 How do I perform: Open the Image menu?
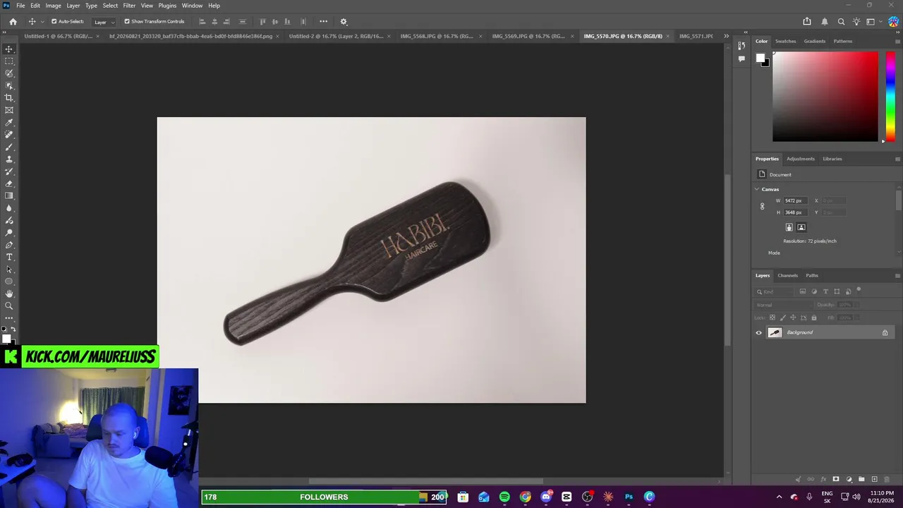[53, 6]
